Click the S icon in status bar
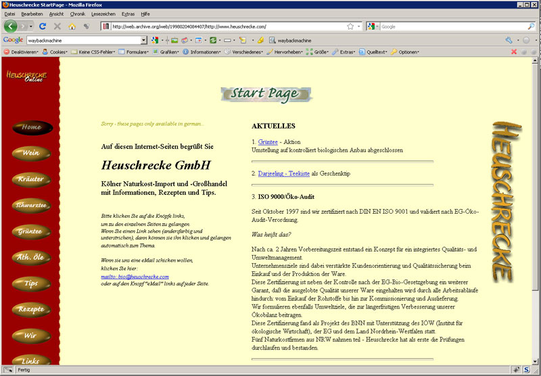Screen dimensions: 541x376 (x=527, y=370)
